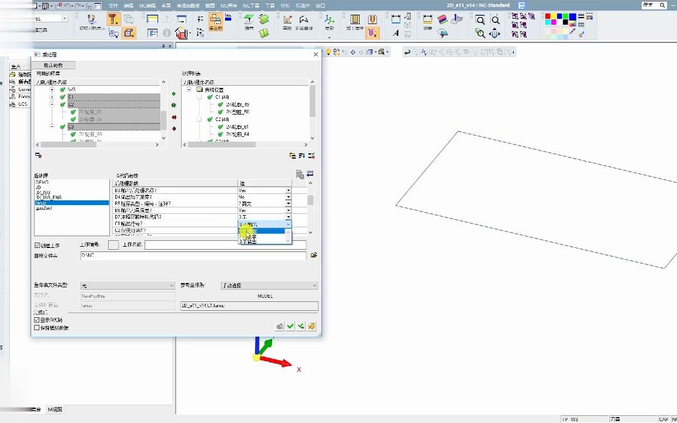Open the 参考坐标系 dropdown
The width and height of the screenshot is (677, 423).
pyautogui.click(x=269, y=286)
